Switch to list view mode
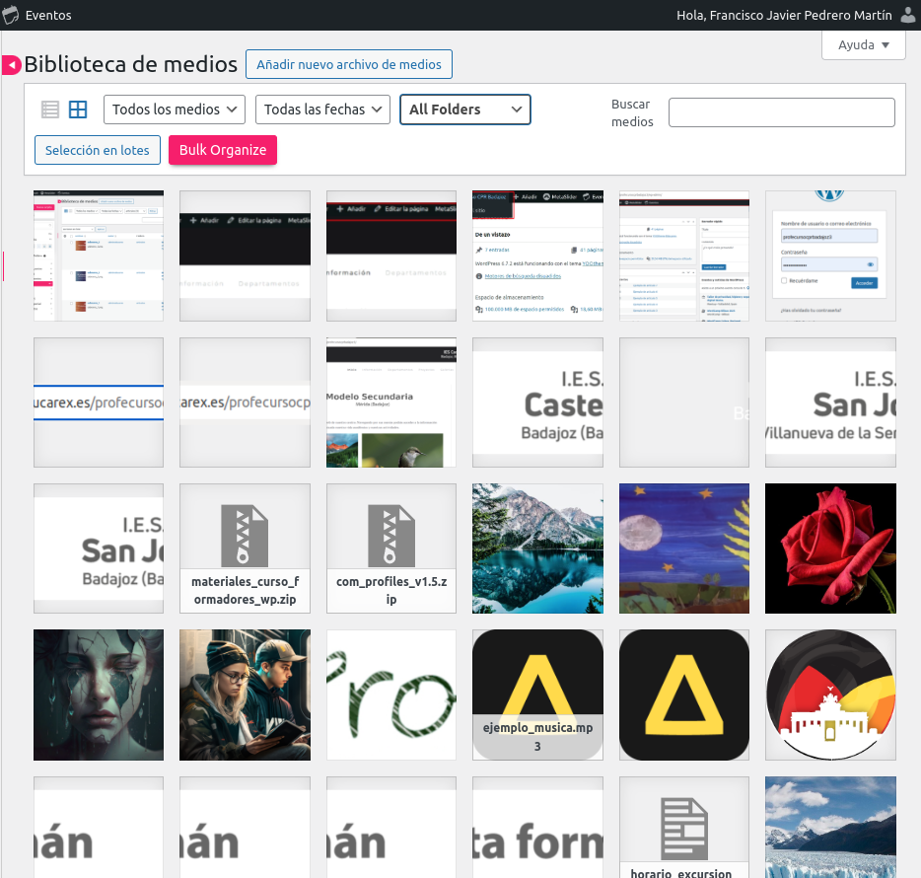921x878 pixels. pos(50,110)
